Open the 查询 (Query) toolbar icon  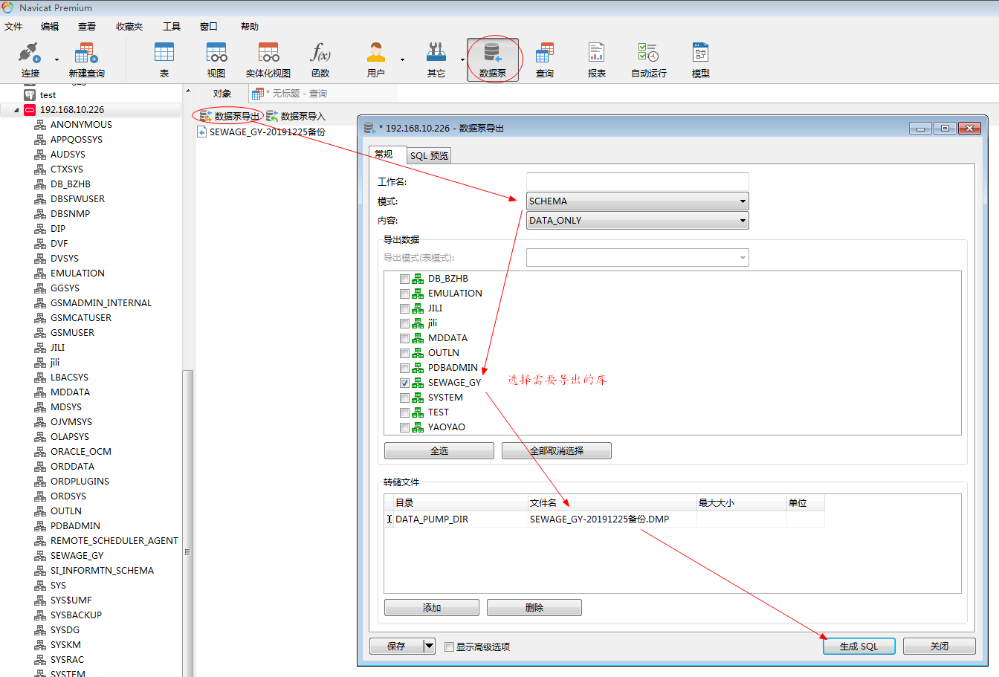pos(545,54)
